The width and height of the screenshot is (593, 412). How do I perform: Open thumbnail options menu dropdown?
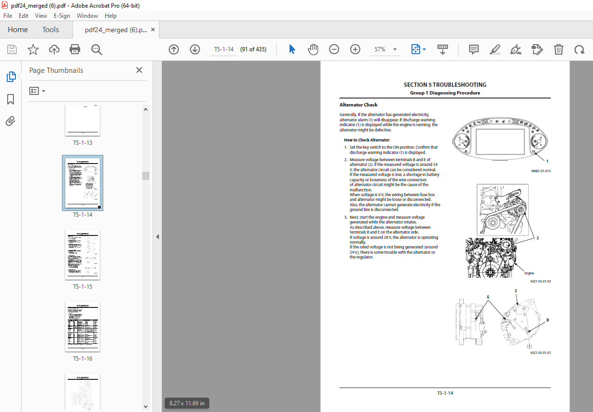coord(37,91)
